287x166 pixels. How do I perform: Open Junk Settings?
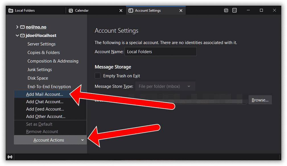[40, 70]
